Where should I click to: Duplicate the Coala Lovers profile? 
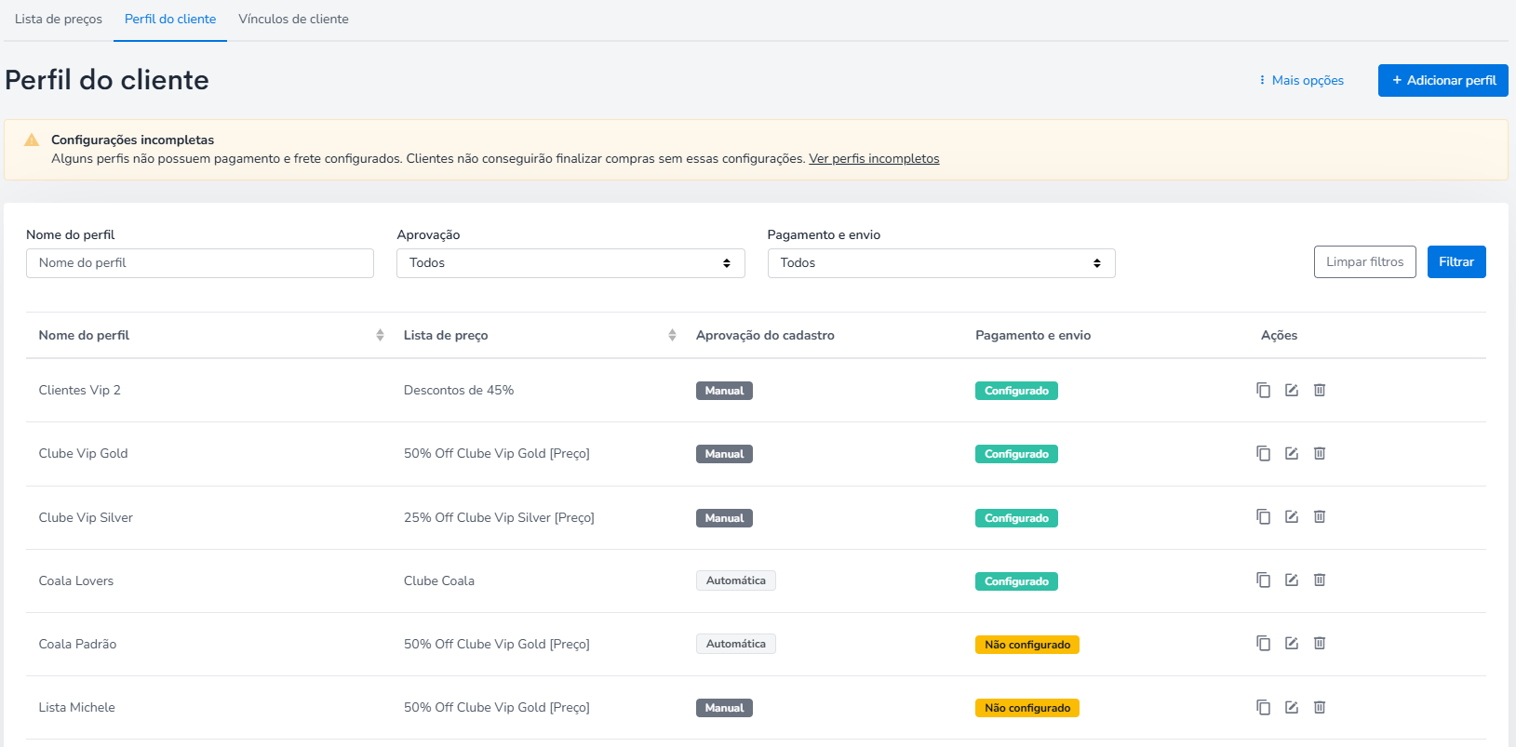(x=1263, y=580)
